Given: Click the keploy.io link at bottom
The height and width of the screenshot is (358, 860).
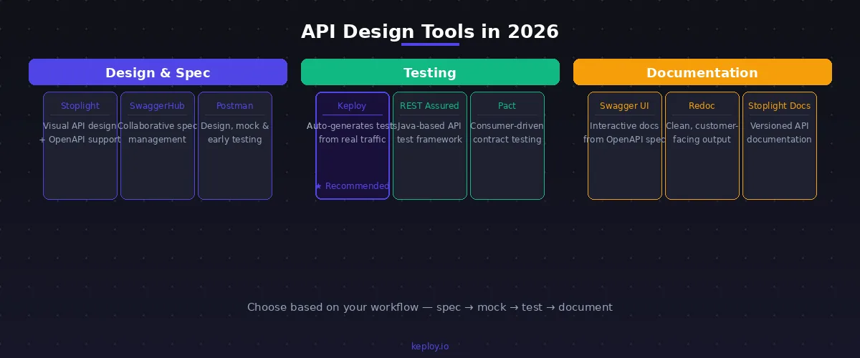Looking at the screenshot, I should 430,346.
